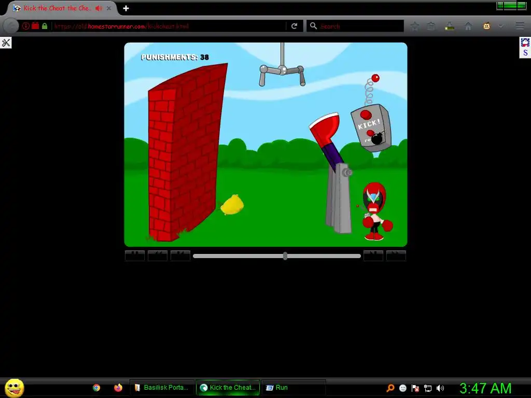The image size is (531, 398).
Task: Click the flag-like icon above the S
Action: click(525, 42)
